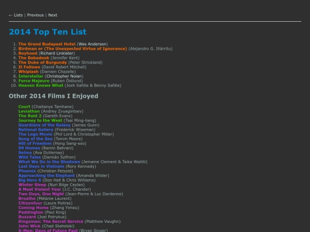Select Two Days, One Night title
The height and width of the screenshot is (232, 310).
(x=41, y=194)
